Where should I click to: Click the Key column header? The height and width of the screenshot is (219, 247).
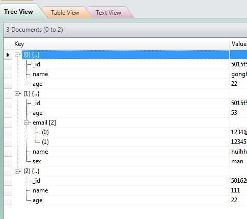click(x=121, y=44)
